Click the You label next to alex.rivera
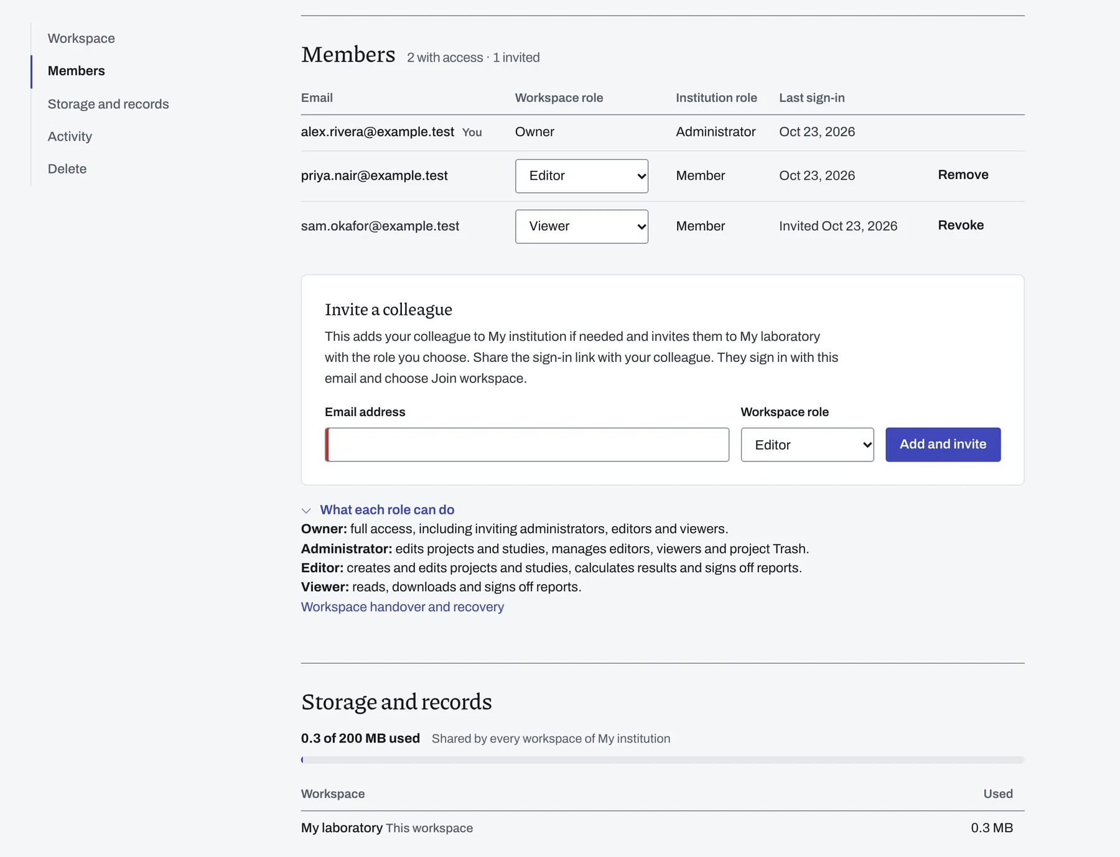Viewport: 1120px width, 857px height. pos(472,132)
